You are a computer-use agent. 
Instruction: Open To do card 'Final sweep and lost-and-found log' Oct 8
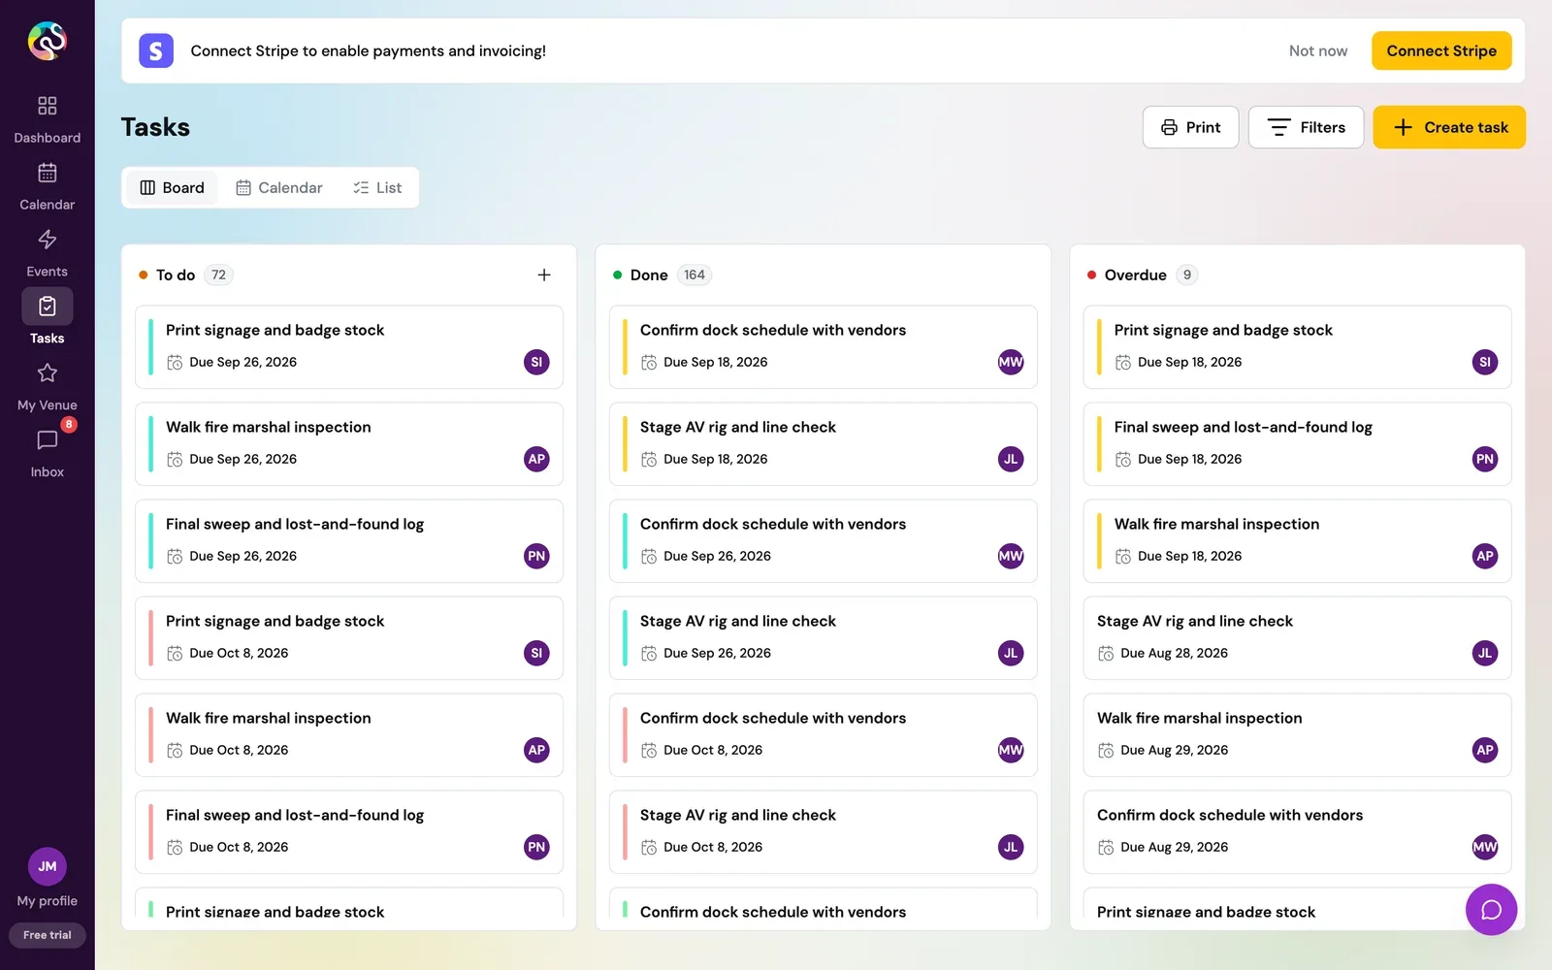pos(349,832)
